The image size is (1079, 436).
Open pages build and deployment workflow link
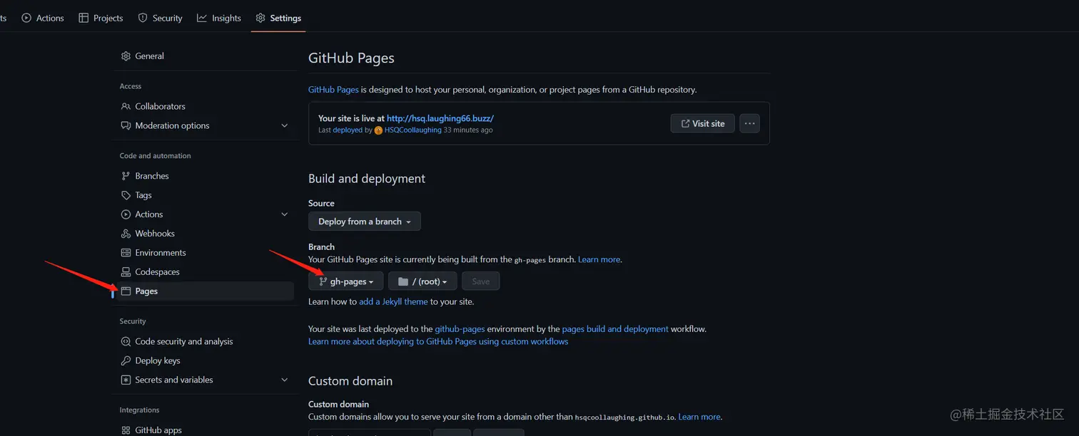(615, 329)
